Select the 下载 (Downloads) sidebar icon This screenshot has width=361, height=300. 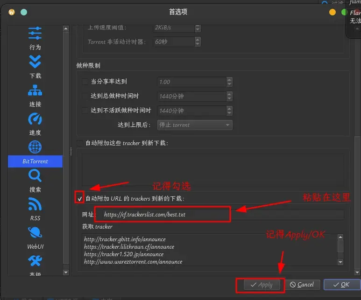click(35, 62)
